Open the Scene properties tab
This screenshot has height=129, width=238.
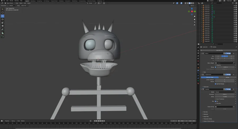click(198, 58)
